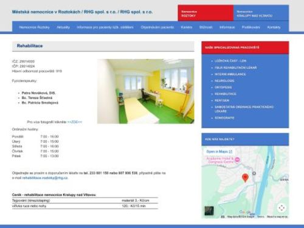Open Rentgen link in sidebar
The image size is (304, 228).
222,100
